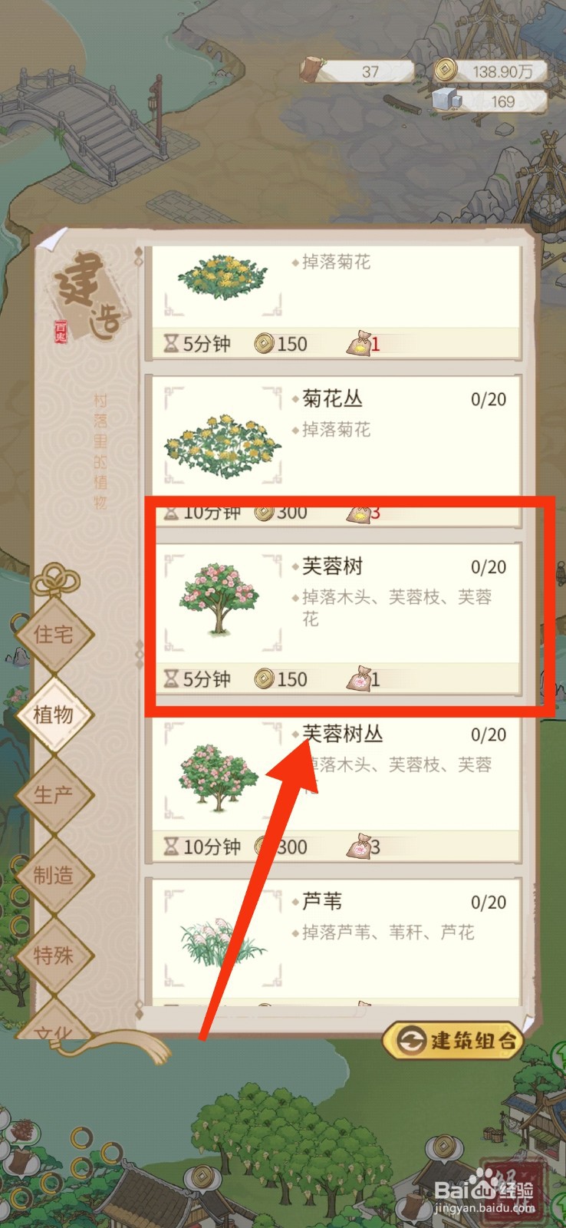Screen dimensions: 566x1228
Task: Switch to the 制造 category tab
Action: (x=53, y=875)
